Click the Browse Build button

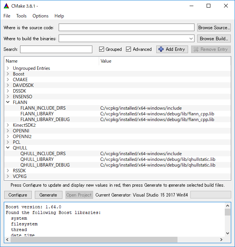(x=214, y=39)
